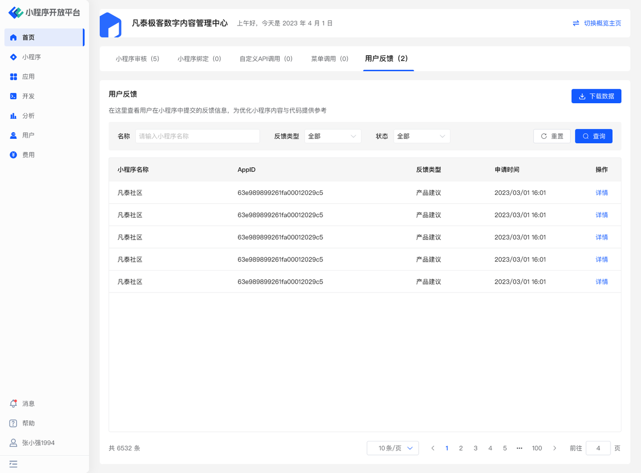Click the 分析 bar chart icon
This screenshot has width=641, height=473.
pos(14,116)
